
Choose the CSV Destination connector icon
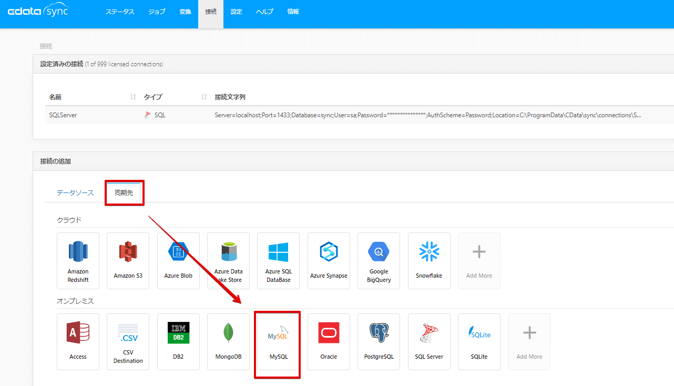(128, 333)
